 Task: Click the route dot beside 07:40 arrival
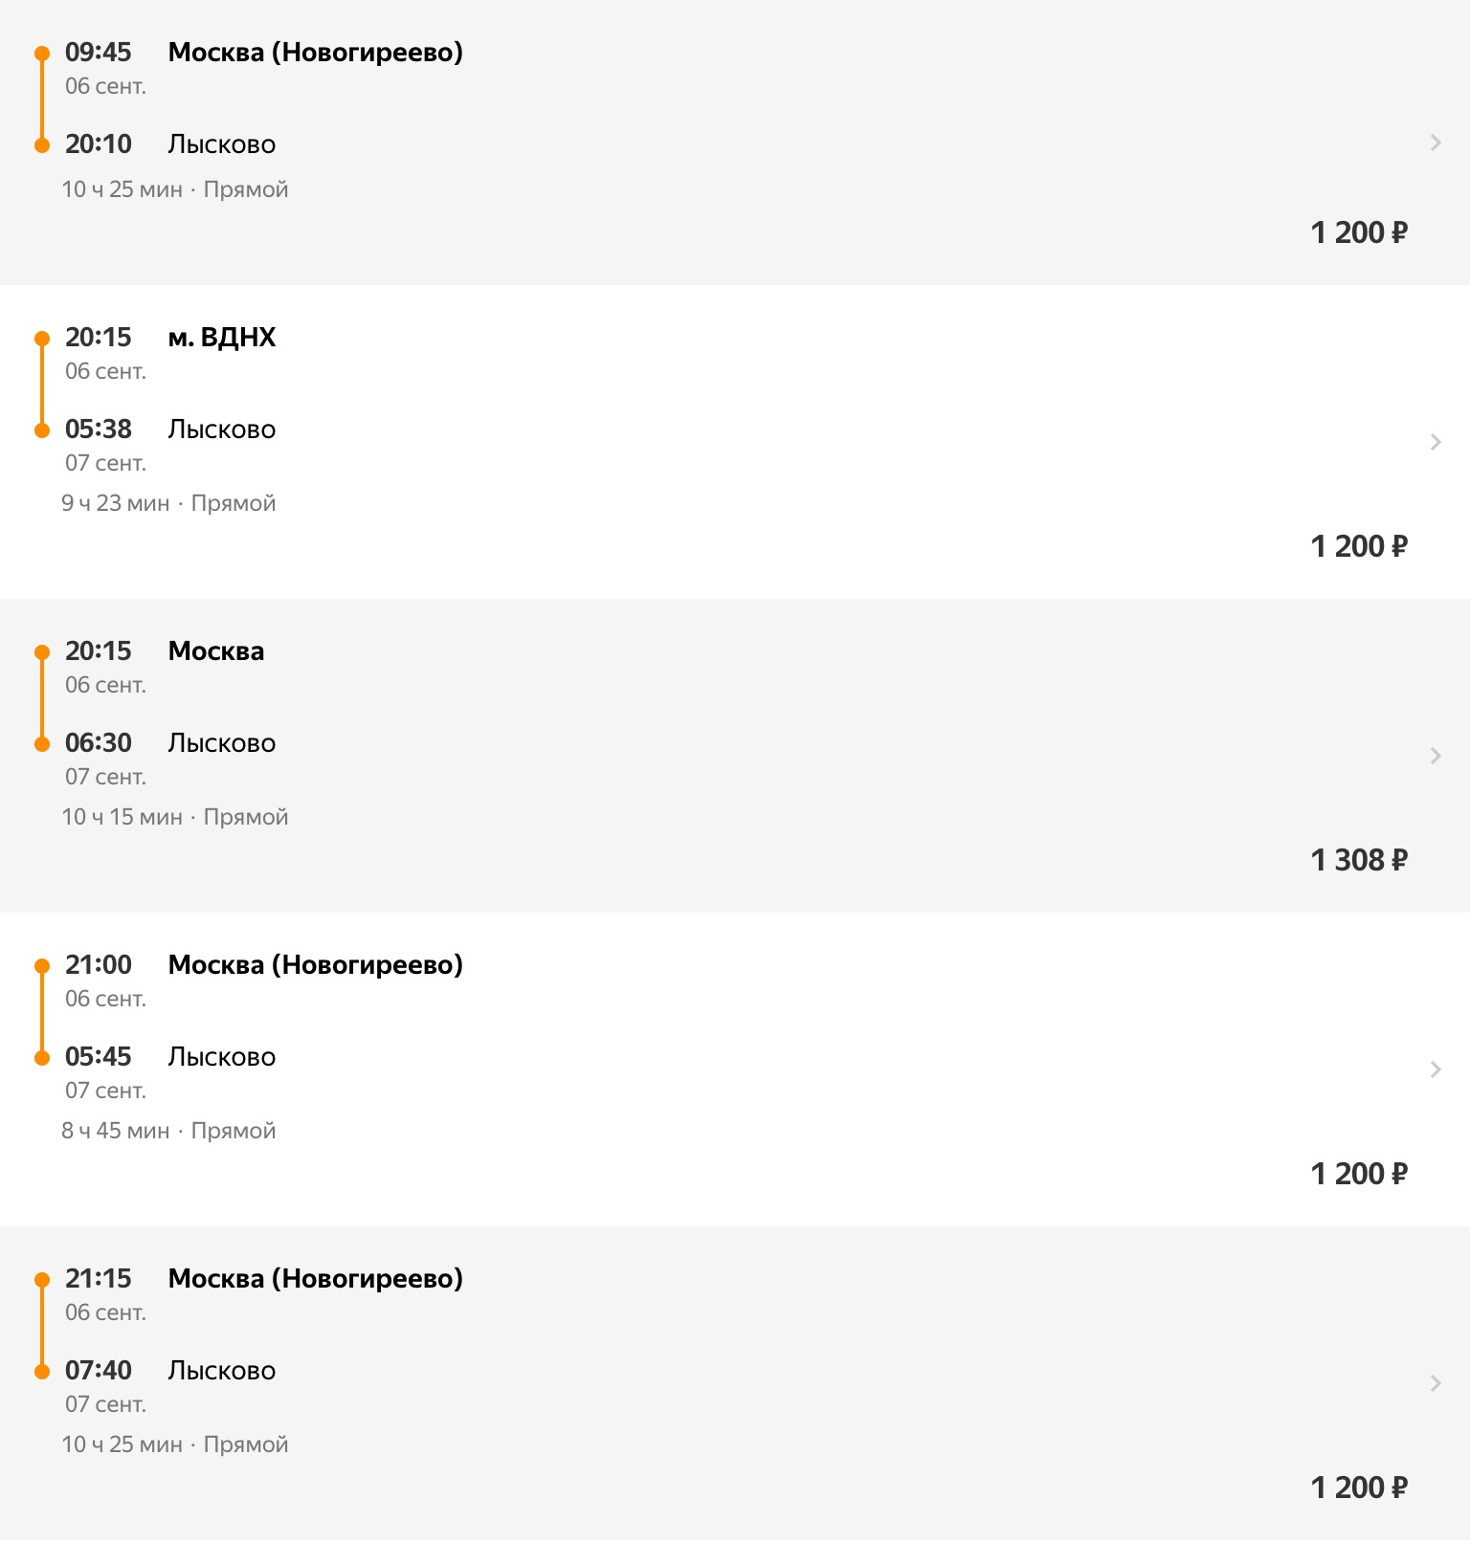click(42, 1372)
